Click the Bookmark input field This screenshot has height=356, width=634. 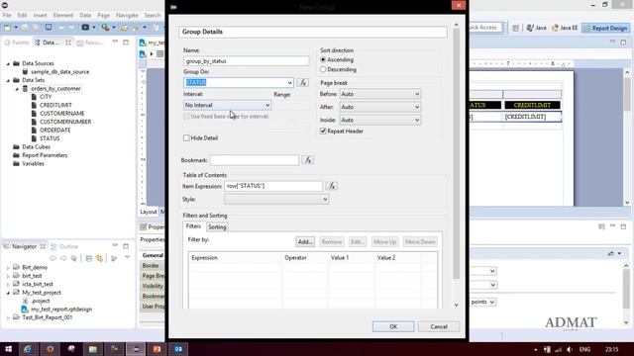click(x=255, y=160)
